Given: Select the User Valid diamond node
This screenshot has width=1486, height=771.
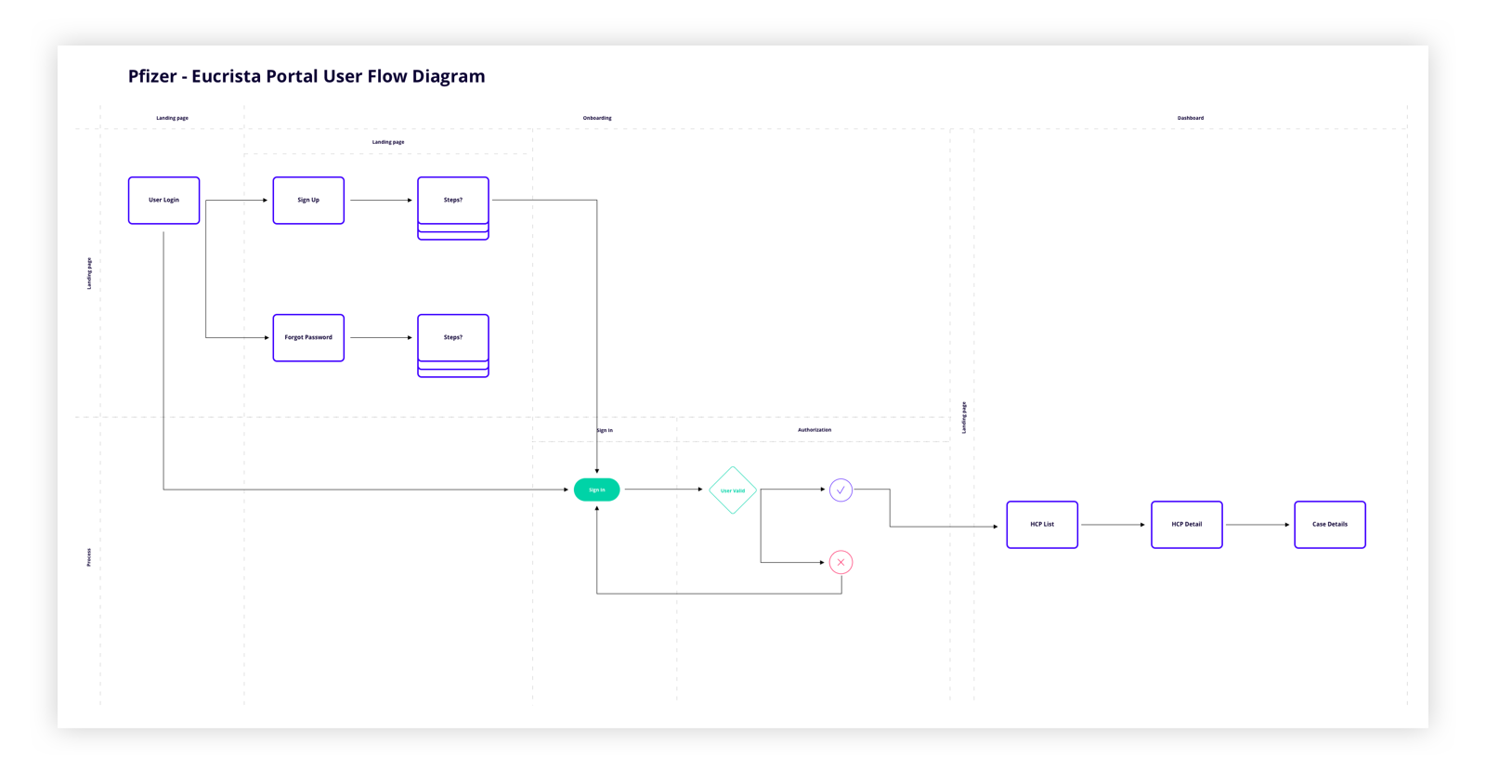Looking at the screenshot, I should pyautogui.click(x=733, y=490).
